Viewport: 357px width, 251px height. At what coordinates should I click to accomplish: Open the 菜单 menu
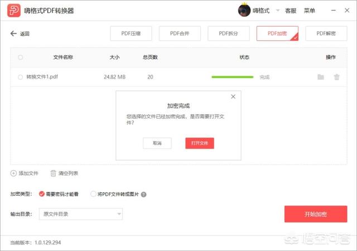coord(309,11)
